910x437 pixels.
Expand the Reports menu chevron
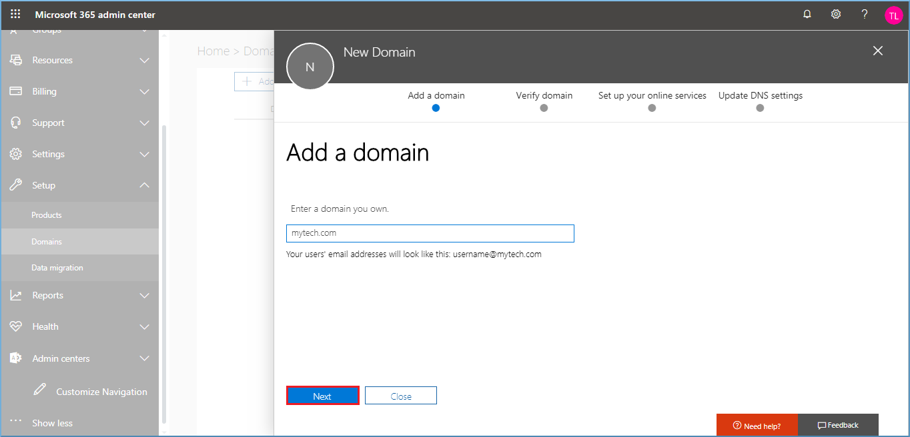tap(144, 296)
